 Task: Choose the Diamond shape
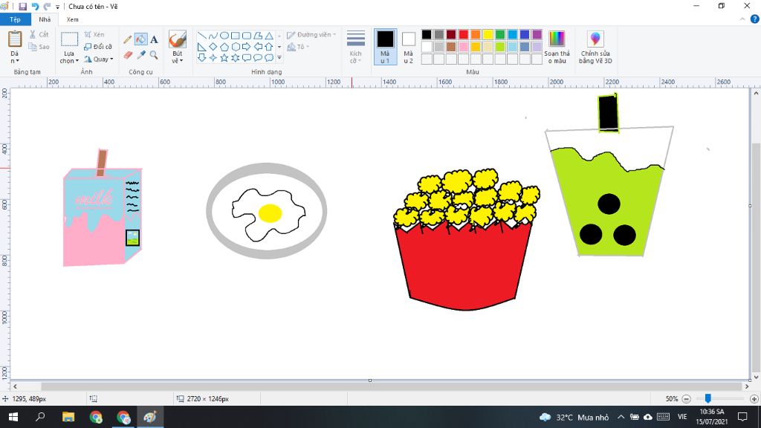(x=213, y=47)
